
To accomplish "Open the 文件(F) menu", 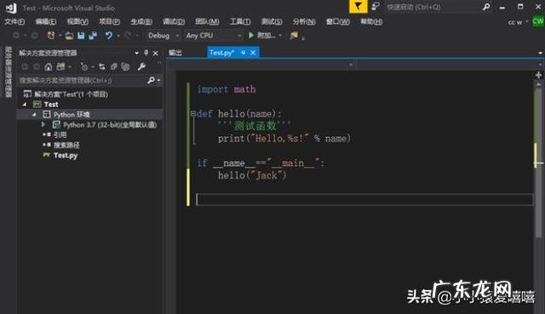I will (x=14, y=22).
